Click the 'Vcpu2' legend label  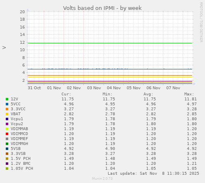pos(17,124)
